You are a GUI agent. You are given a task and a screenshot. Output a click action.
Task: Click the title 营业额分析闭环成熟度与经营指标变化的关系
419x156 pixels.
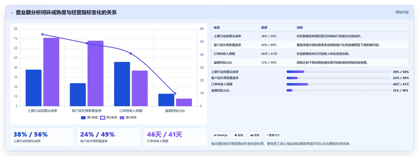pyautogui.click(x=66, y=12)
